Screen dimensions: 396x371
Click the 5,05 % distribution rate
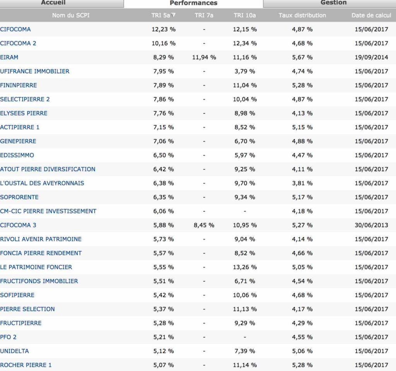(x=302, y=267)
